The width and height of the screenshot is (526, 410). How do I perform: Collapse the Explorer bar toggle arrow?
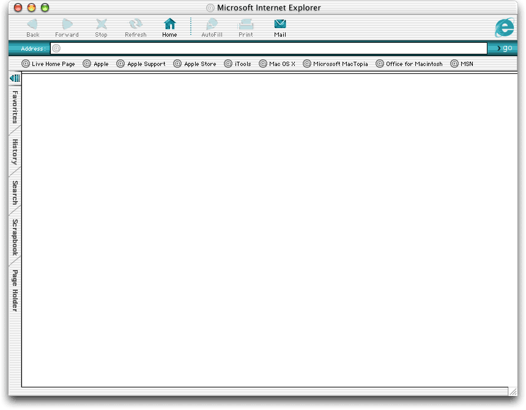pos(15,78)
